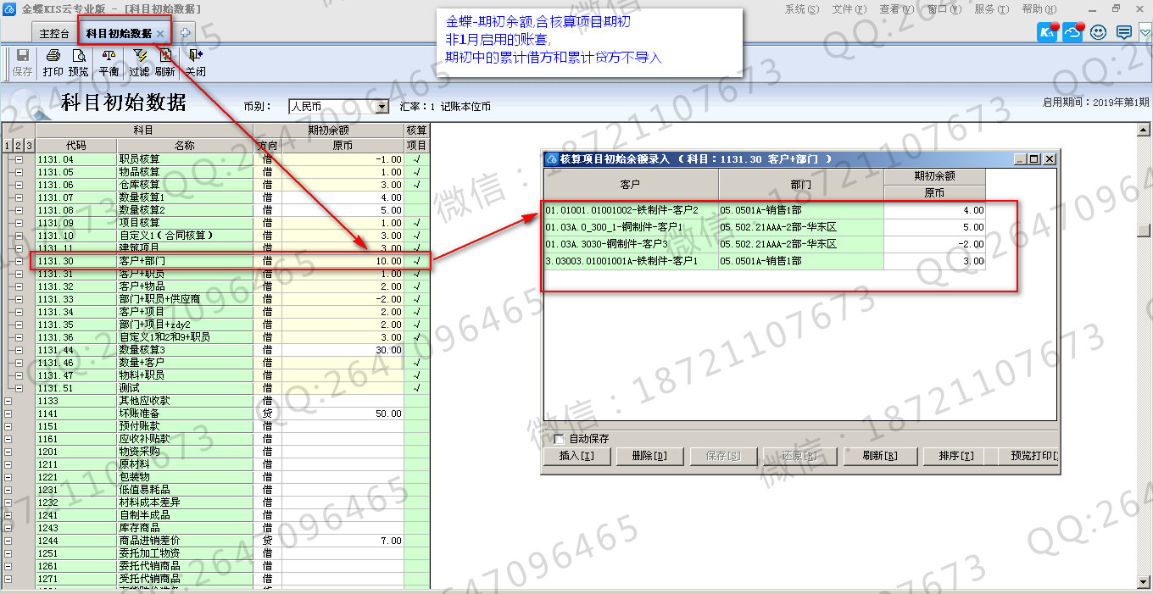Click the level 2 outline button
The width and height of the screenshot is (1153, 594).
point(19,146)
